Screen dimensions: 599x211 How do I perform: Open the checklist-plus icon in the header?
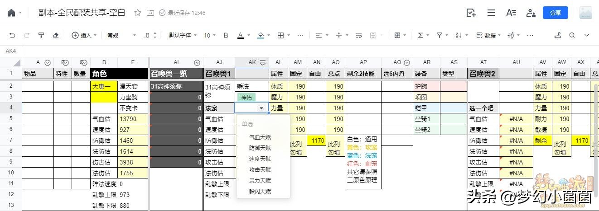point(471,13)
